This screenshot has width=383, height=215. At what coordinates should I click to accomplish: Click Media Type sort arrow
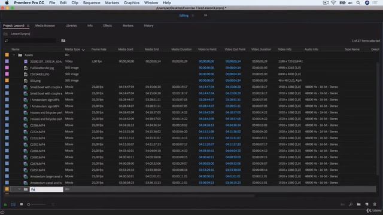(x=83, y=50)
